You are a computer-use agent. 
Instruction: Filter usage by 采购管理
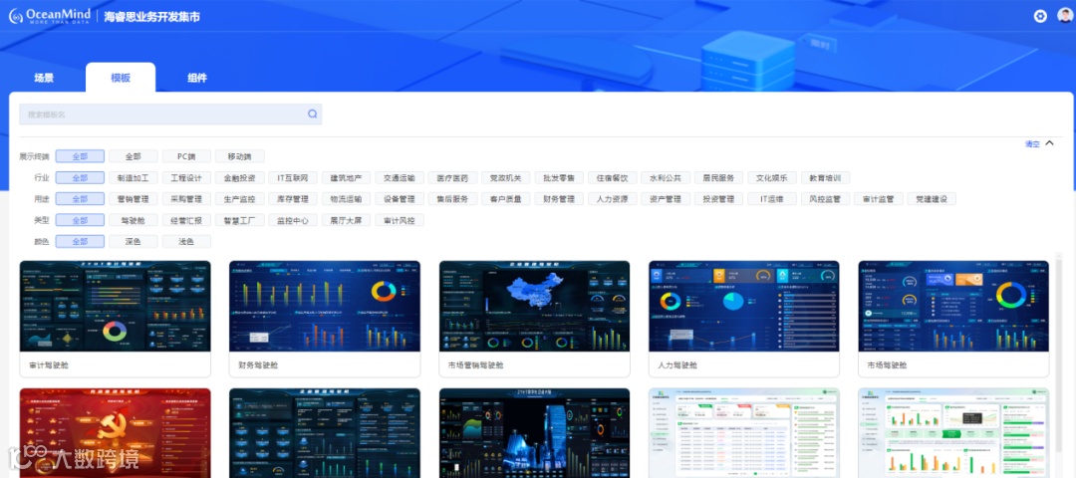coord(186,199)
